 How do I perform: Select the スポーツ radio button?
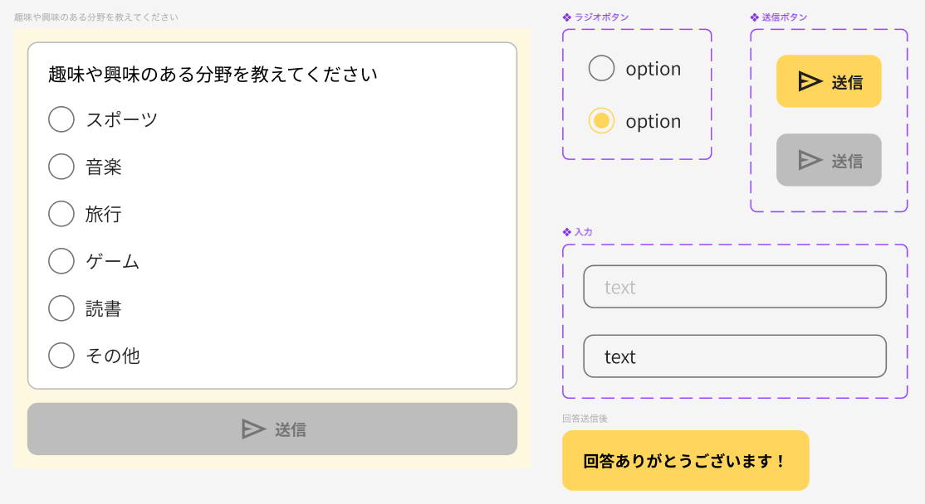click(61, 119)
